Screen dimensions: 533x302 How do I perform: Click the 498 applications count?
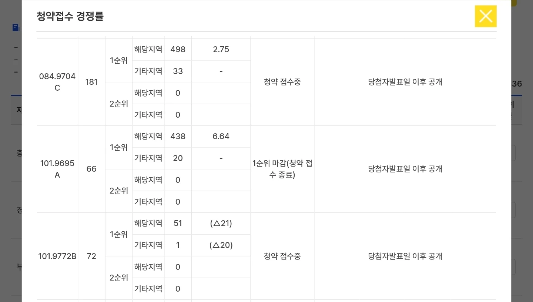click(x=178, y=50)
